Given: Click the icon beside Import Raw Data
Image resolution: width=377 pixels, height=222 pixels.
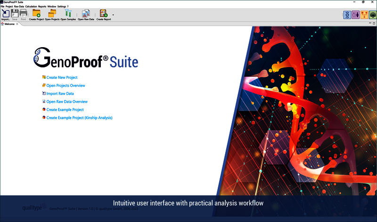Looking at the screenshot, I should coord(44,93).
